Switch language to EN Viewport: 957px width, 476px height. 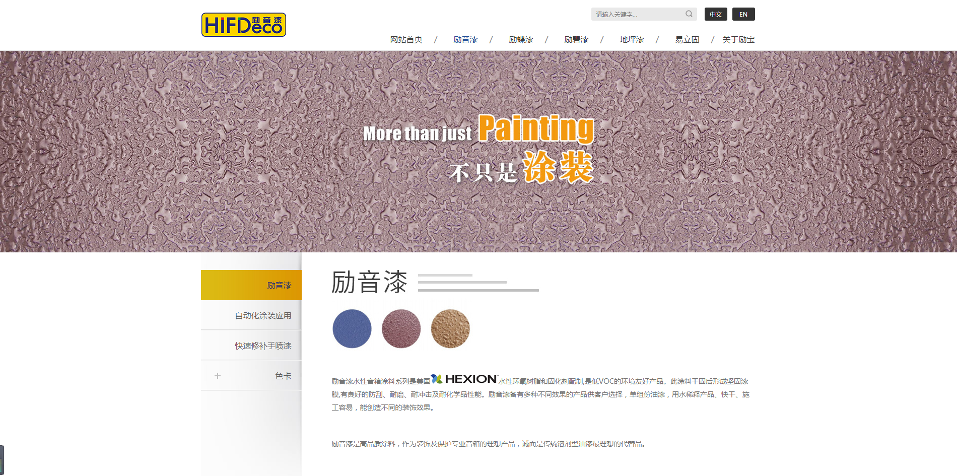pyautogui.click(x=743, y=14)
